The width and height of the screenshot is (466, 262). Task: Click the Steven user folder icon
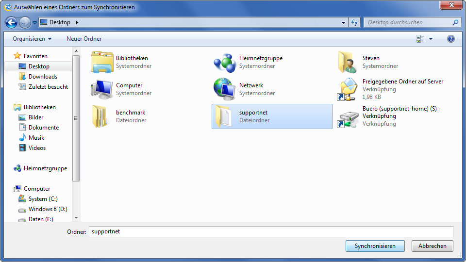pyautogui.click(x=348, y=62)
